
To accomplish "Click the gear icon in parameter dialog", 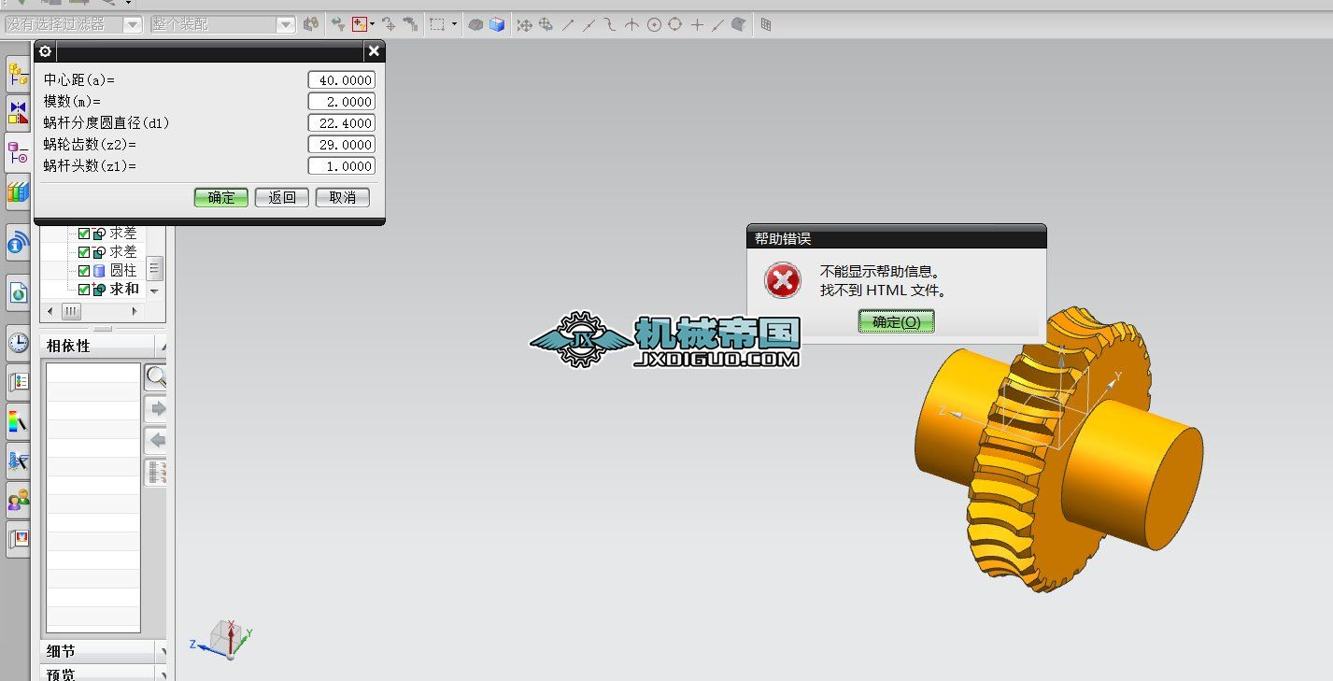I will (x=45, y=51).
